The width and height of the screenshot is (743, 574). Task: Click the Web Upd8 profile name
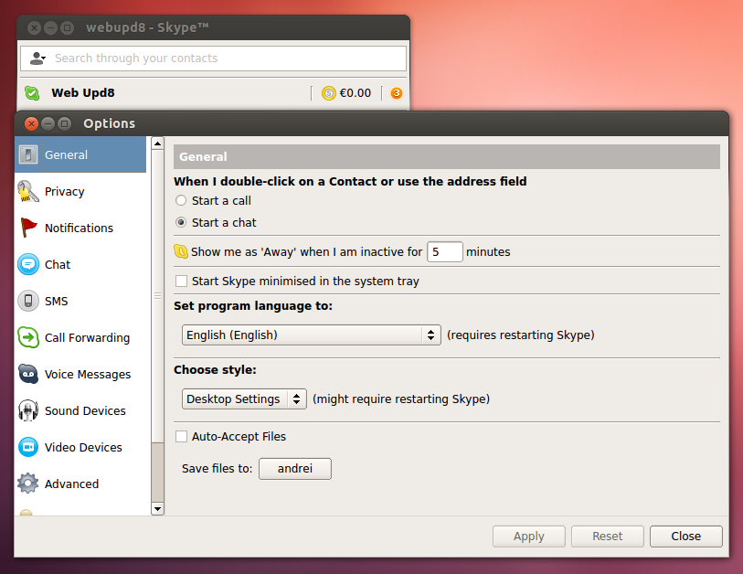(83, 93)
